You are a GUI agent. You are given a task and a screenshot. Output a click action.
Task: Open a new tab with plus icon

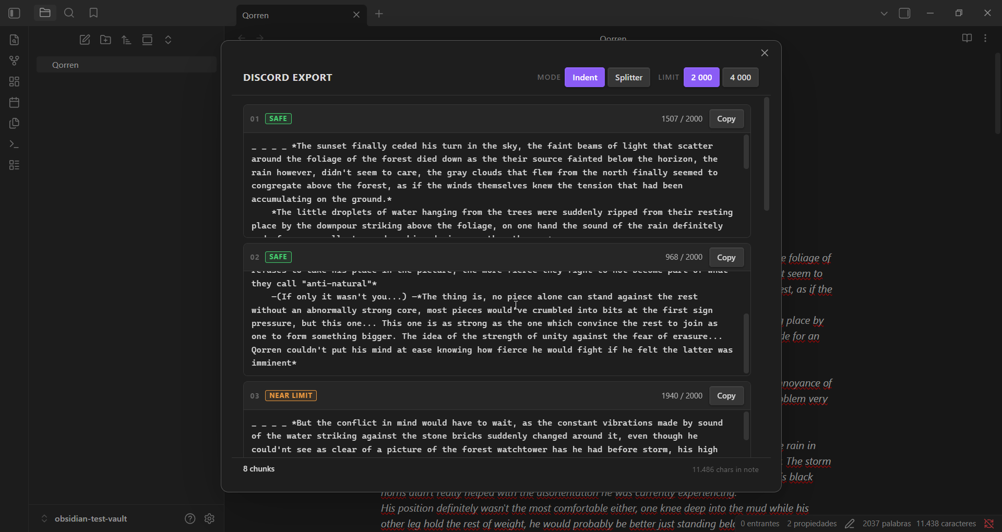pos(379,14)
